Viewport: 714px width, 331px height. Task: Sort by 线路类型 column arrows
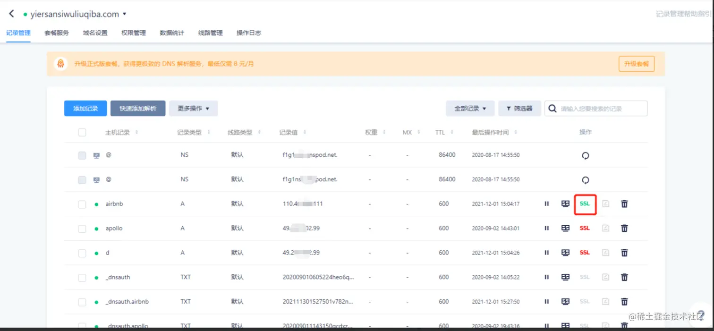pos(259,133)
